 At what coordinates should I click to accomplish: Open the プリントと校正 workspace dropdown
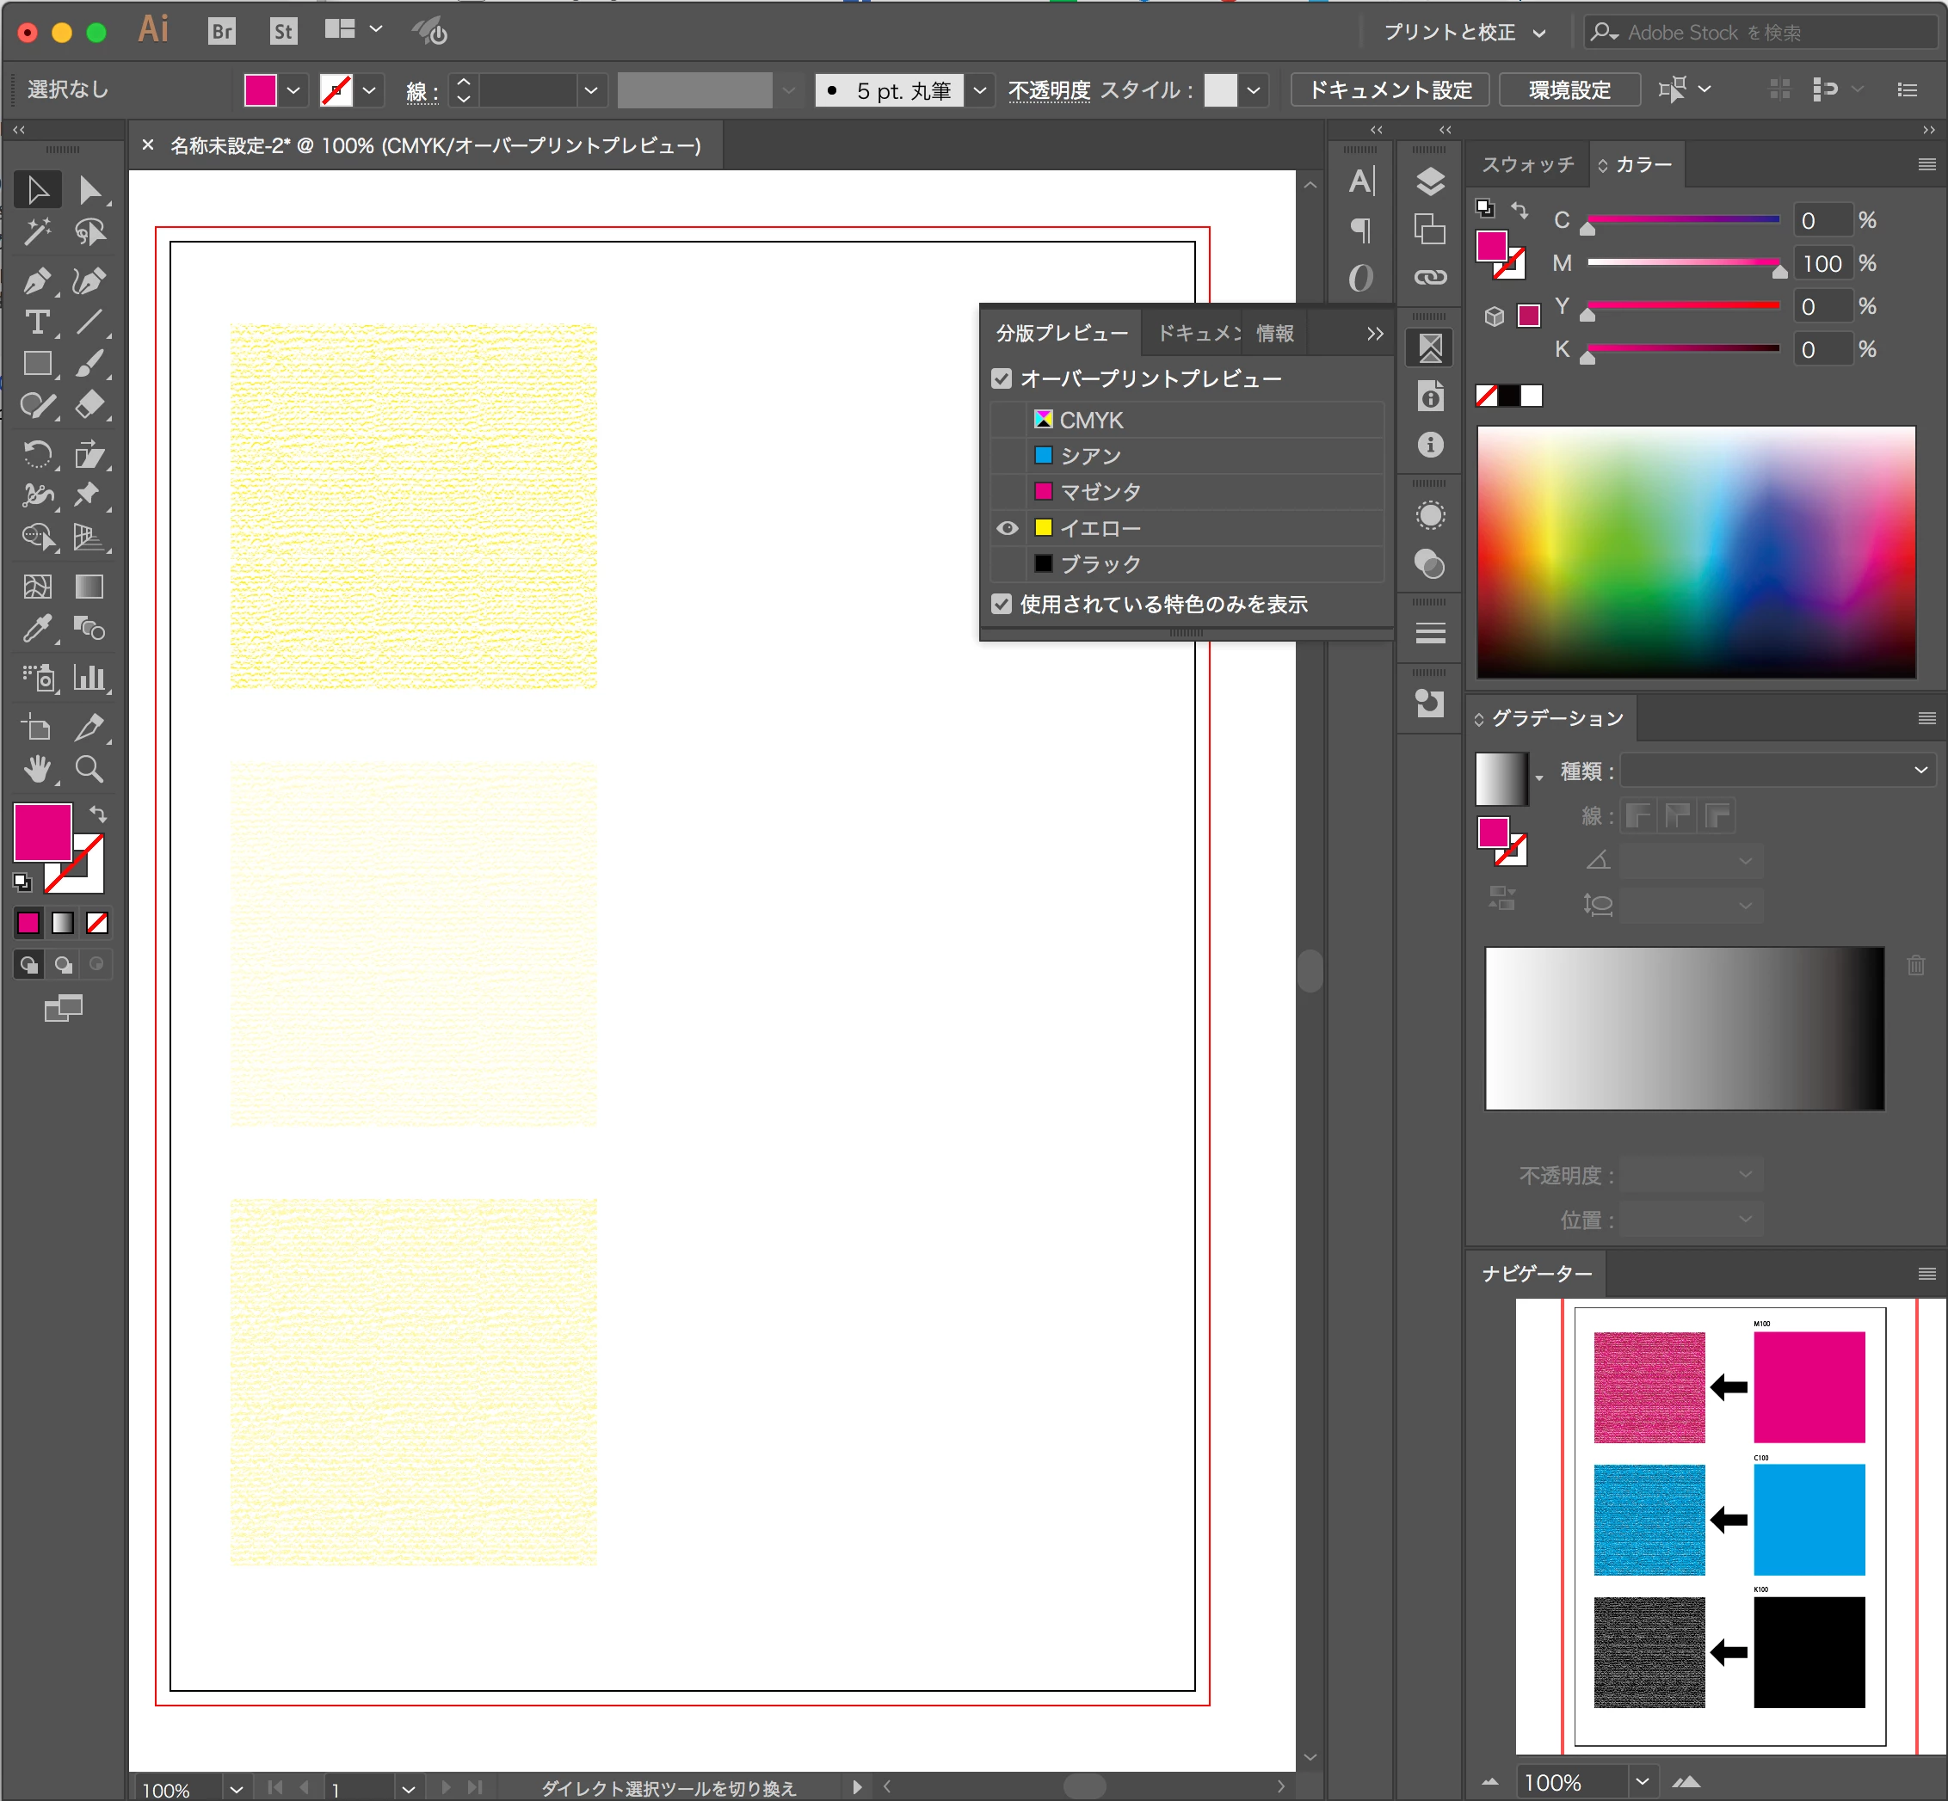(x=1464, y=32)
